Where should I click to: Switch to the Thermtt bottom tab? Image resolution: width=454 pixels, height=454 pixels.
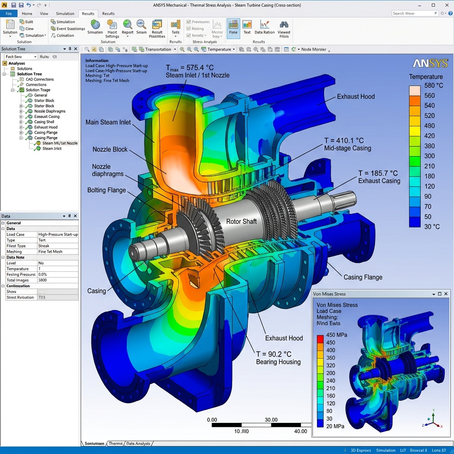click(116, 443)
